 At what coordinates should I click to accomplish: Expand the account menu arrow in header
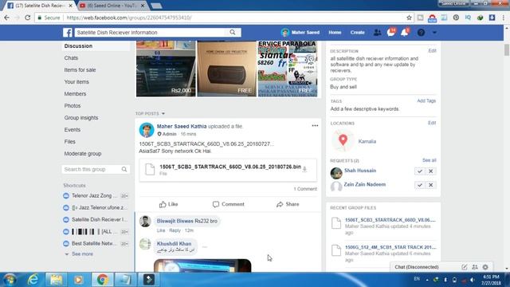[x=434, y=33]
